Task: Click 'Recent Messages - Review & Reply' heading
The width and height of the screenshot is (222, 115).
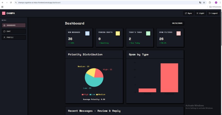Action: tap(94, 111)
